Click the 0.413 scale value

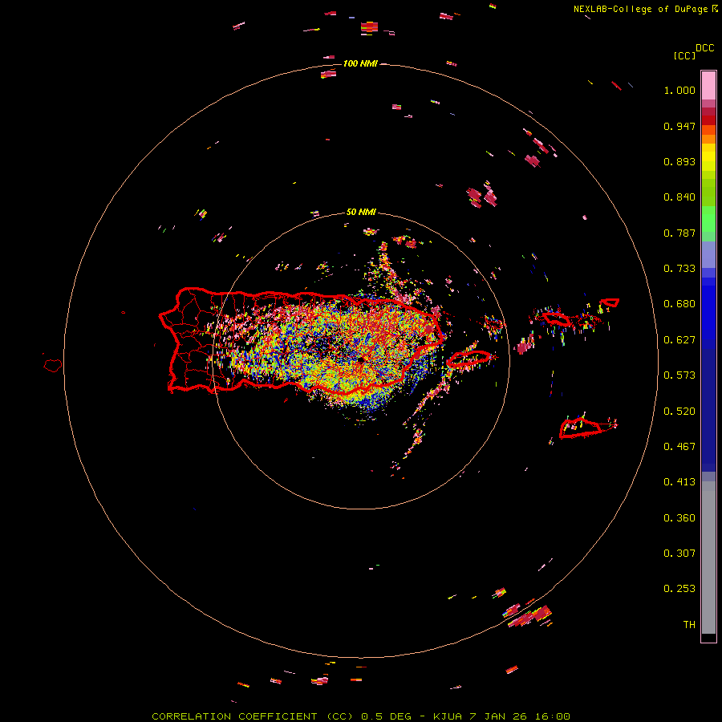(679, 482)
